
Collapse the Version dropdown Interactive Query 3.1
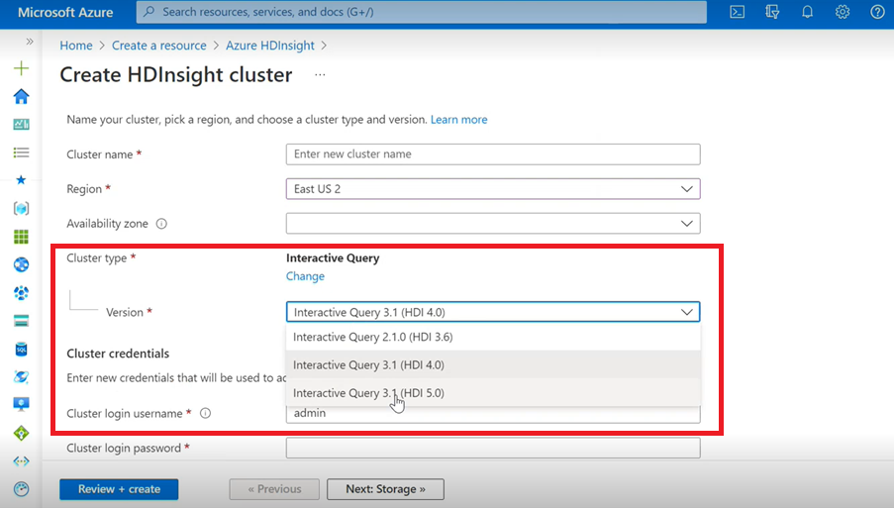click(x=493, y=313)
